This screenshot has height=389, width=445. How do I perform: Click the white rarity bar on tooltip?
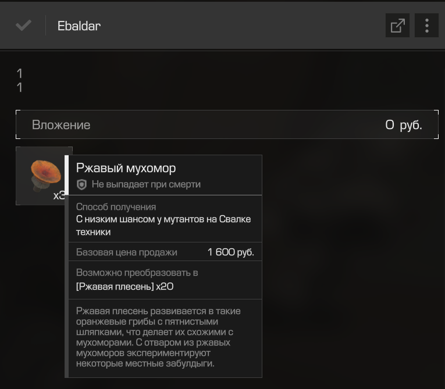pos(67,175)
